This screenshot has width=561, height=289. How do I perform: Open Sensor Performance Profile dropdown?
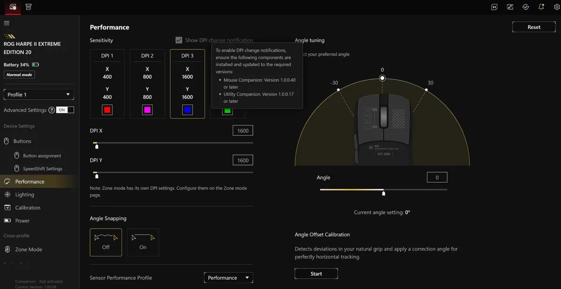tap(228, 278)
